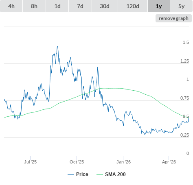This screenshot has width=193, height=185.
Task: Toggle the Price series in legend
Action: coord(82,174)
